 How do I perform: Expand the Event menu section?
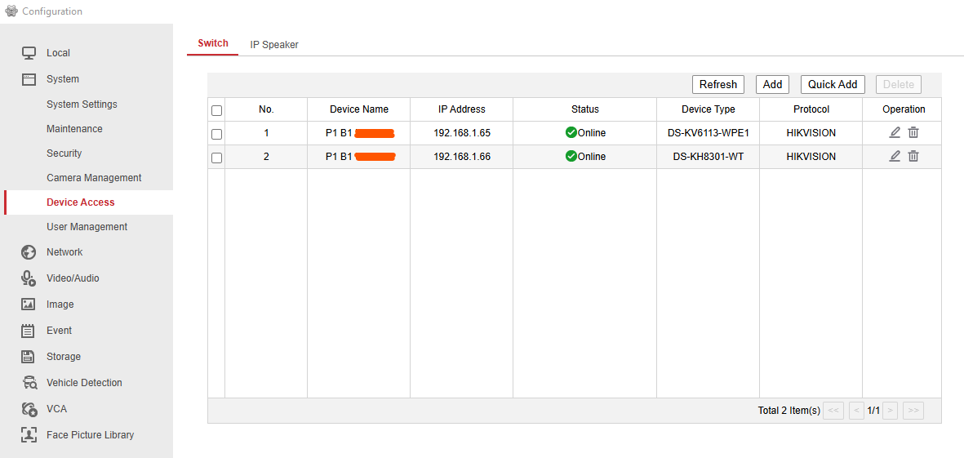click(x=59, y=331)
